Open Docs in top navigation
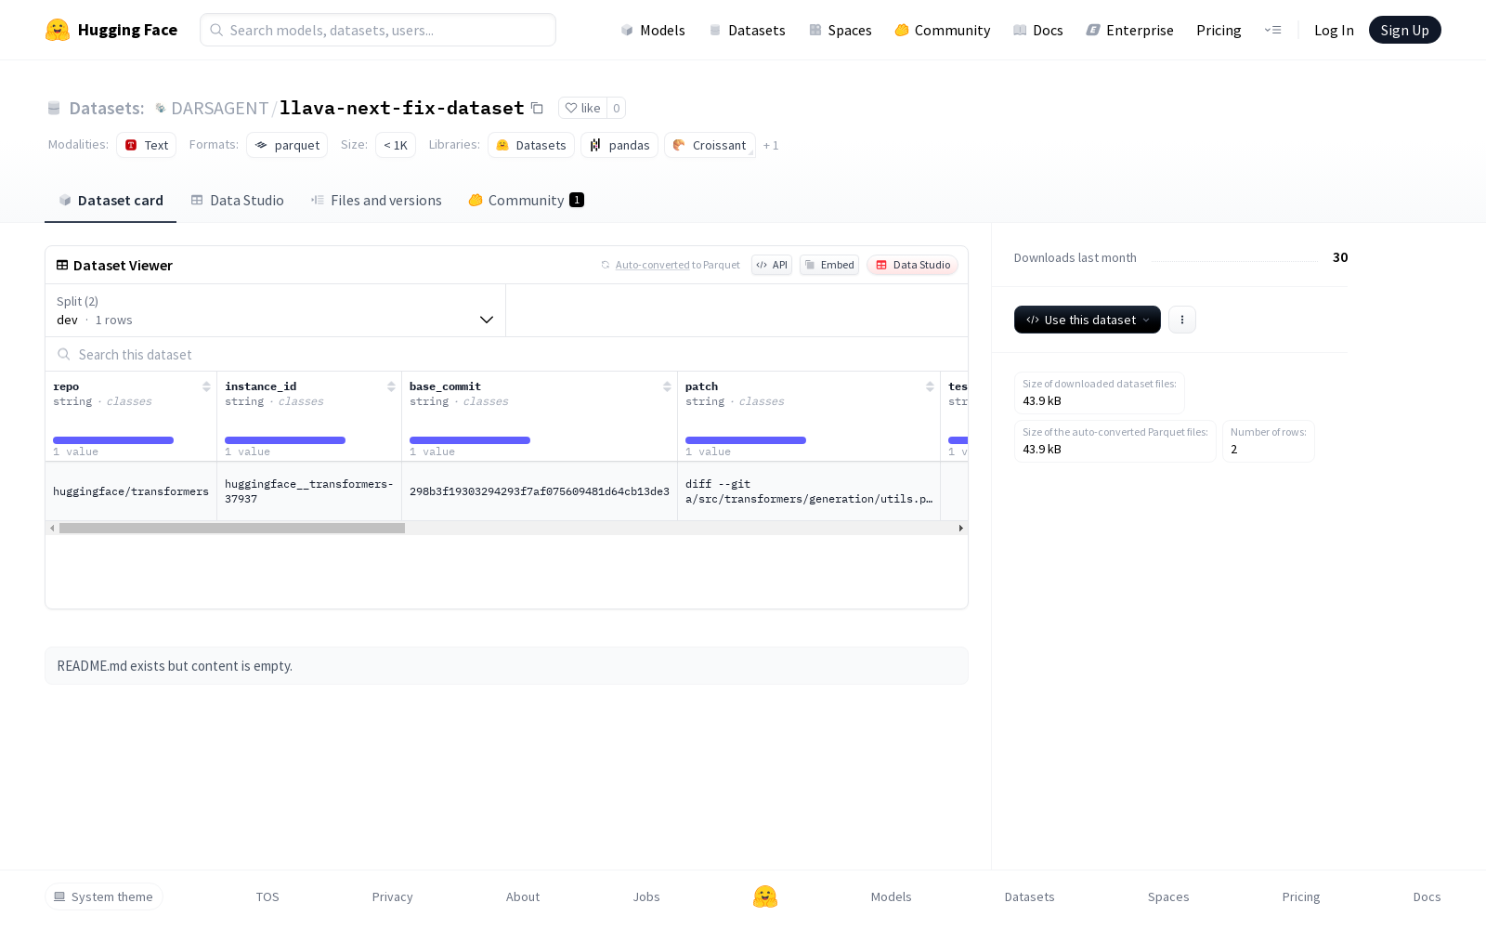 [1037, 30]
